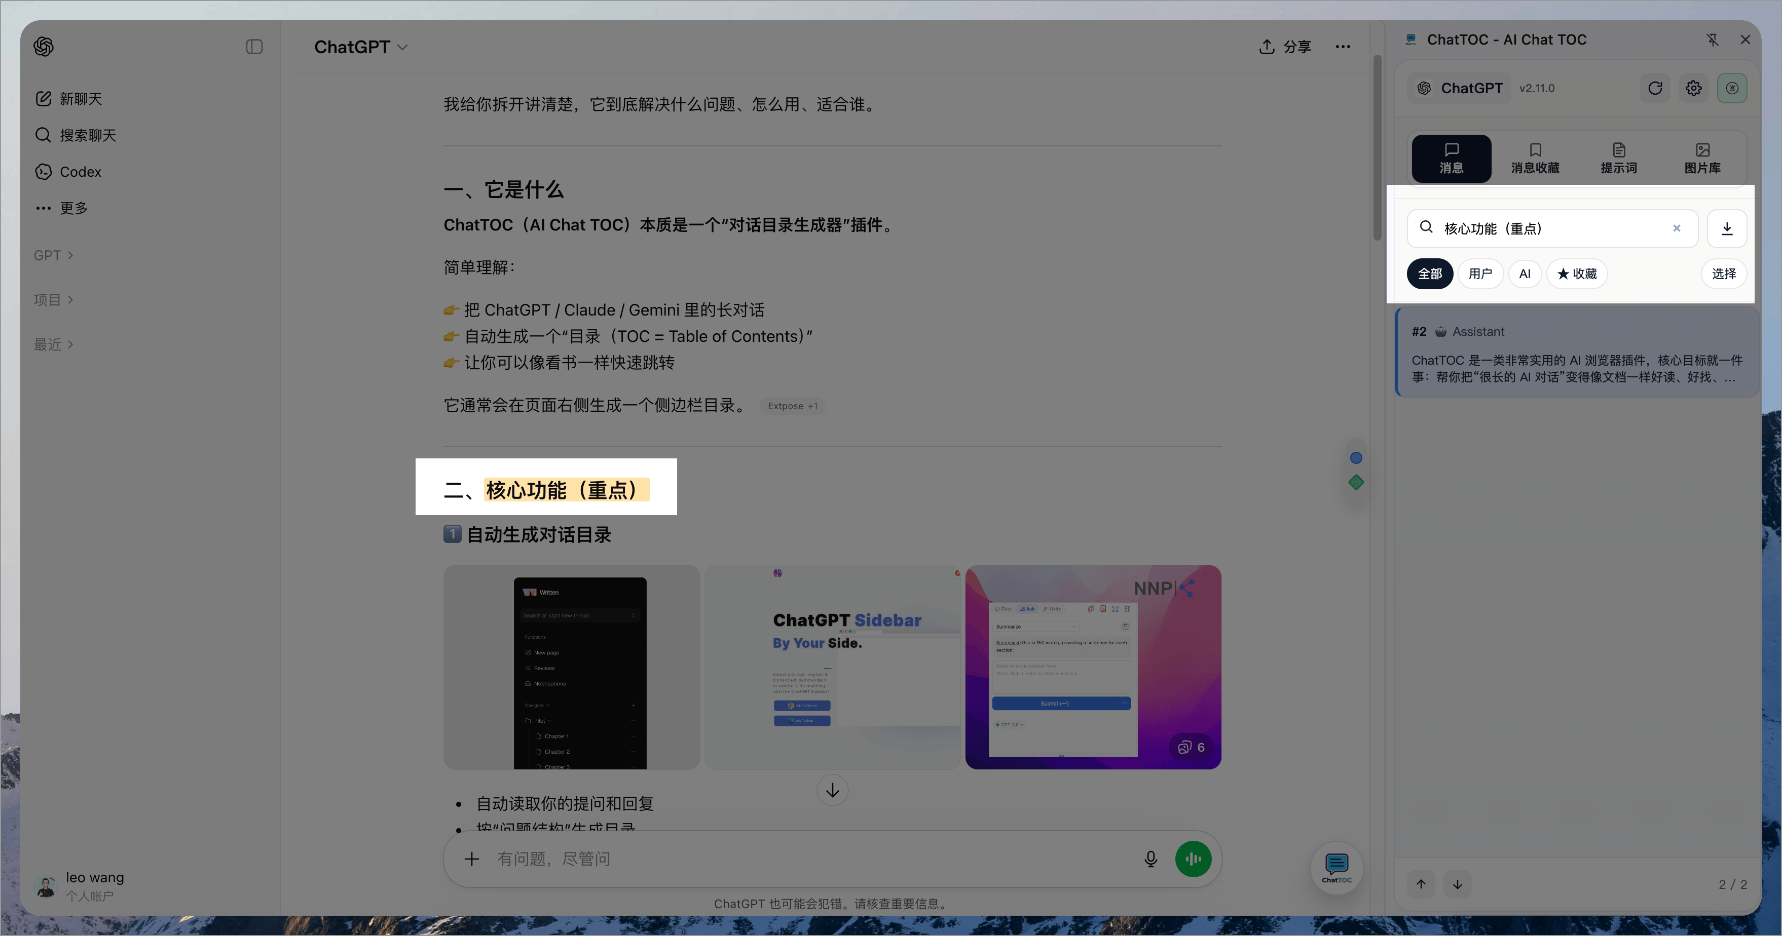The image size is (1782, 936).
Task: Clear the ChatTOC search text
Action: (x=1677, y=228)
